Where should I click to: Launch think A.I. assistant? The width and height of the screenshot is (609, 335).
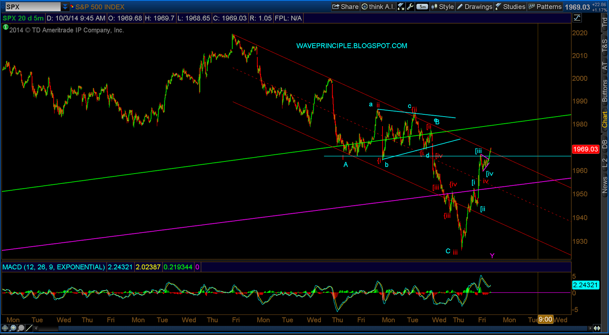tap(378, 6)
